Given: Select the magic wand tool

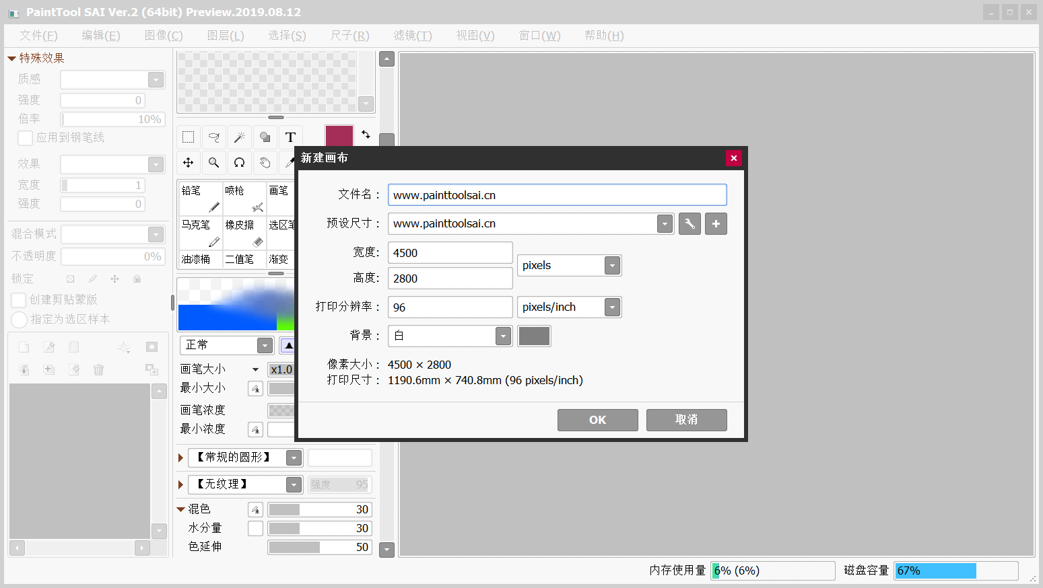Looking at the screenshot, I should point(240,137).
